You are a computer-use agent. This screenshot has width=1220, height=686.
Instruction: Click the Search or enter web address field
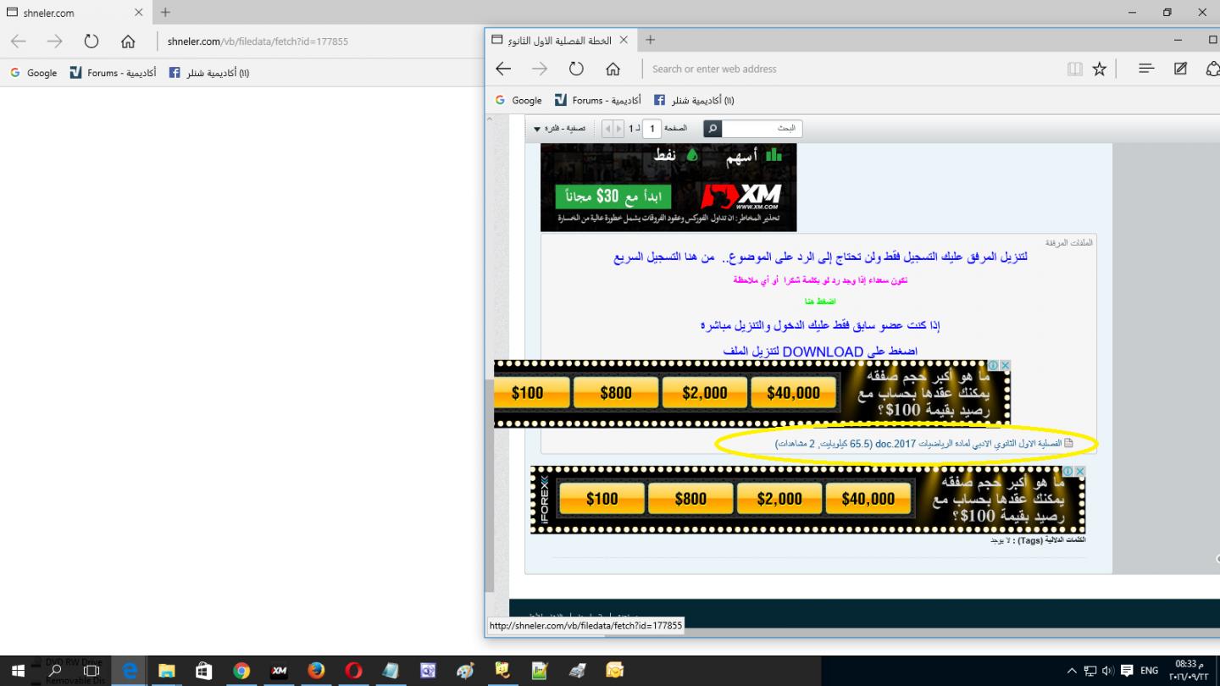[x=851, y=69]
